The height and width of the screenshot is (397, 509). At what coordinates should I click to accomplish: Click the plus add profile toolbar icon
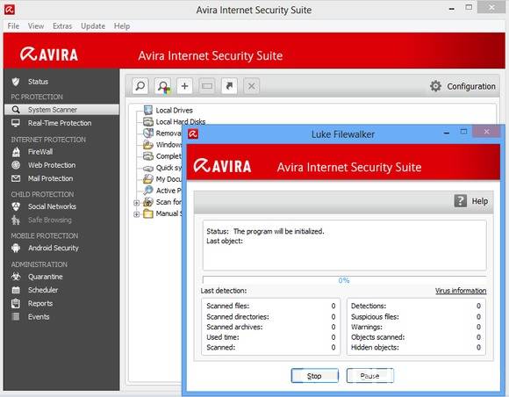point(184,86)
